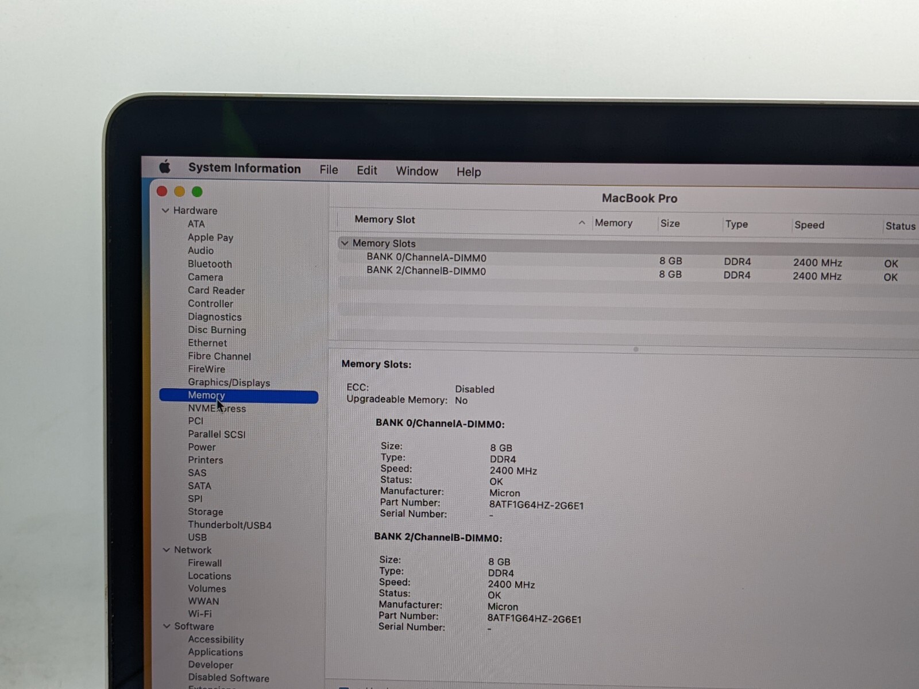This screenshot has height=689, width=919.
Task: Select FireWire in the sidebar
Action: [x=206, y=369]
